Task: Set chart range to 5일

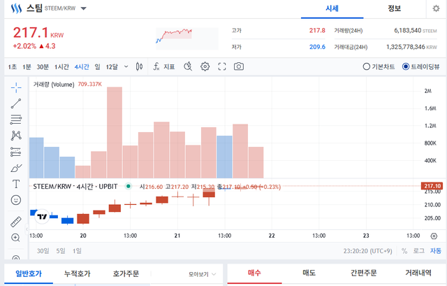Action: tap(61, 251)
